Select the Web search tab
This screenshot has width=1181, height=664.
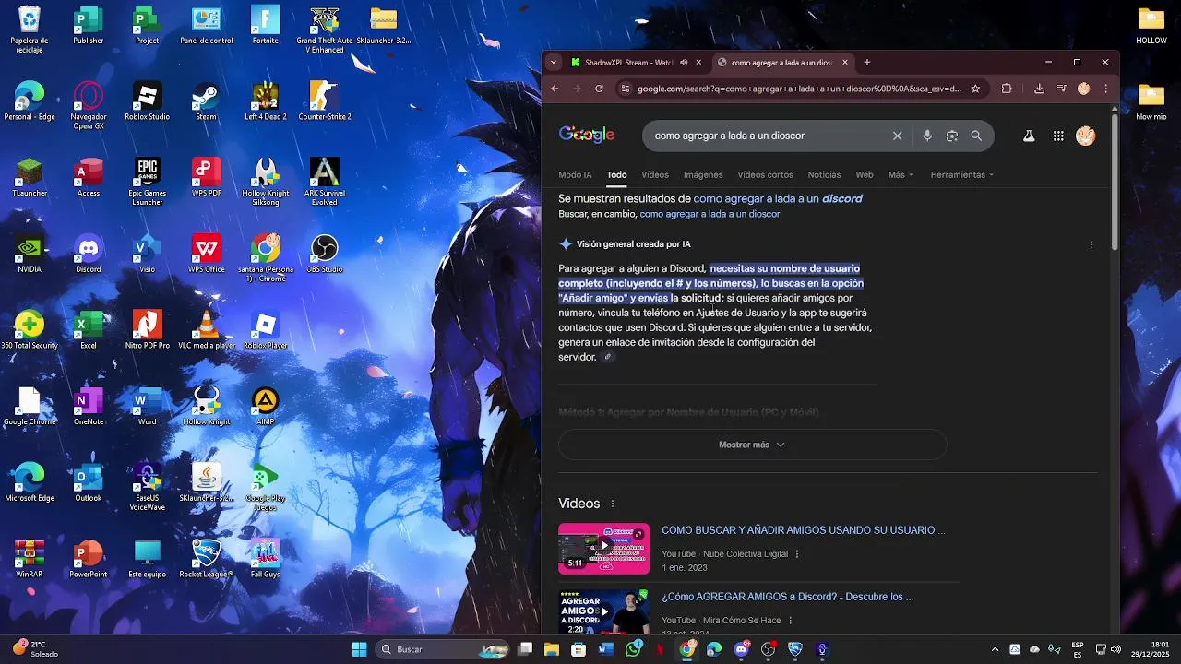tap(865, 174)
